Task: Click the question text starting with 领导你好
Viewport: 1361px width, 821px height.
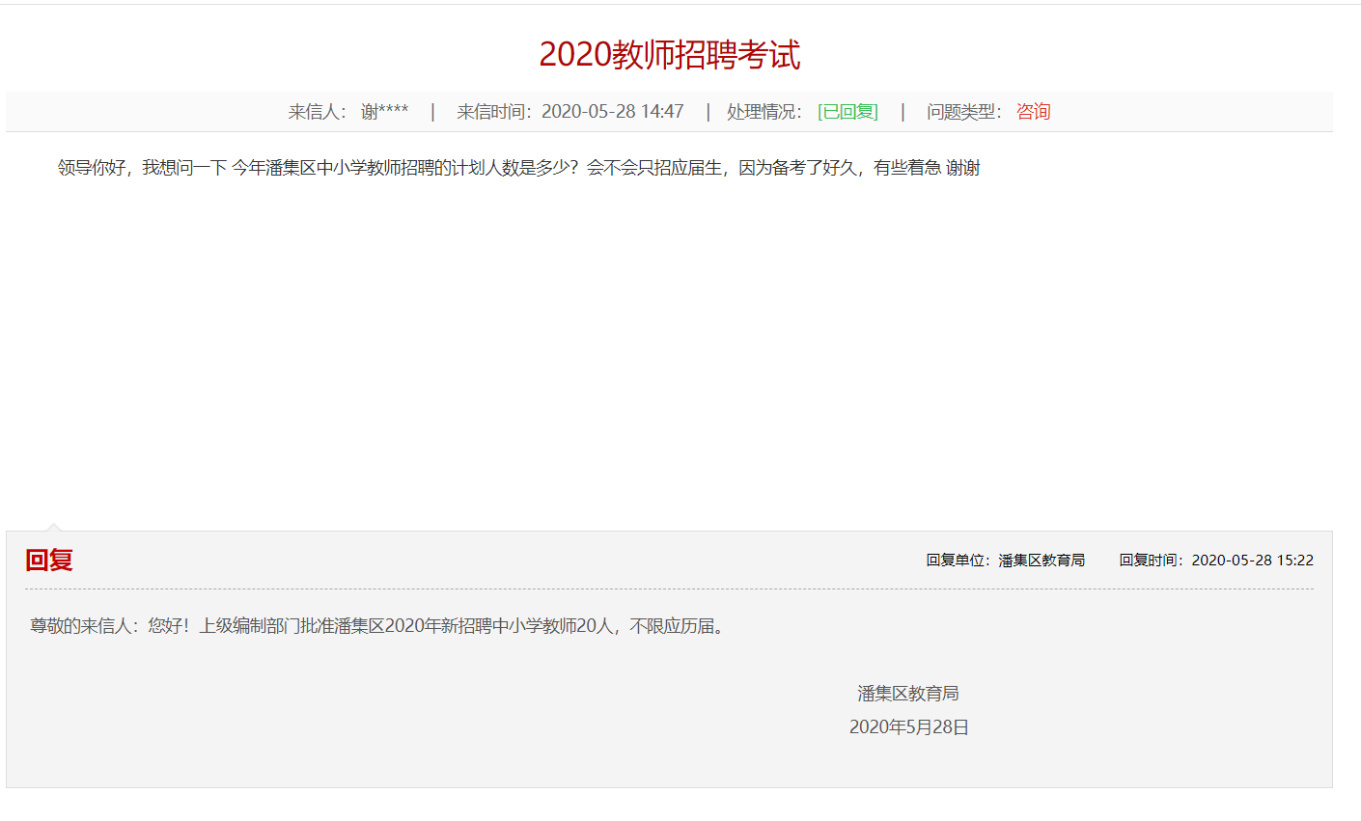Action: tap(518, 168)
